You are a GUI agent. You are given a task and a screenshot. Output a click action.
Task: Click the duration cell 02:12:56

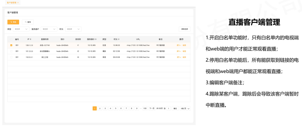click(x=116, y=51)
